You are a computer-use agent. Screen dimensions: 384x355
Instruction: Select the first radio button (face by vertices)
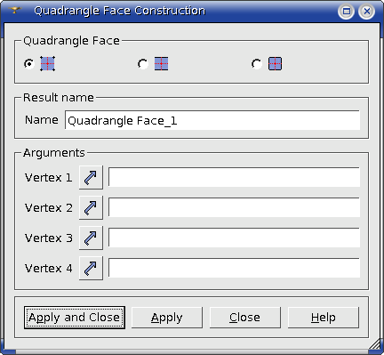29,64
